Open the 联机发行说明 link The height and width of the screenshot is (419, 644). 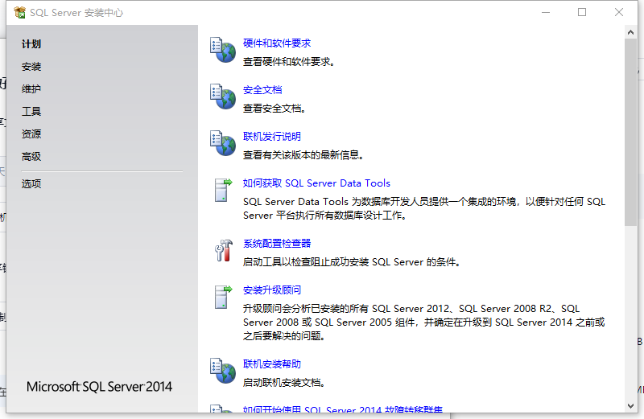[x=272, y=136]
